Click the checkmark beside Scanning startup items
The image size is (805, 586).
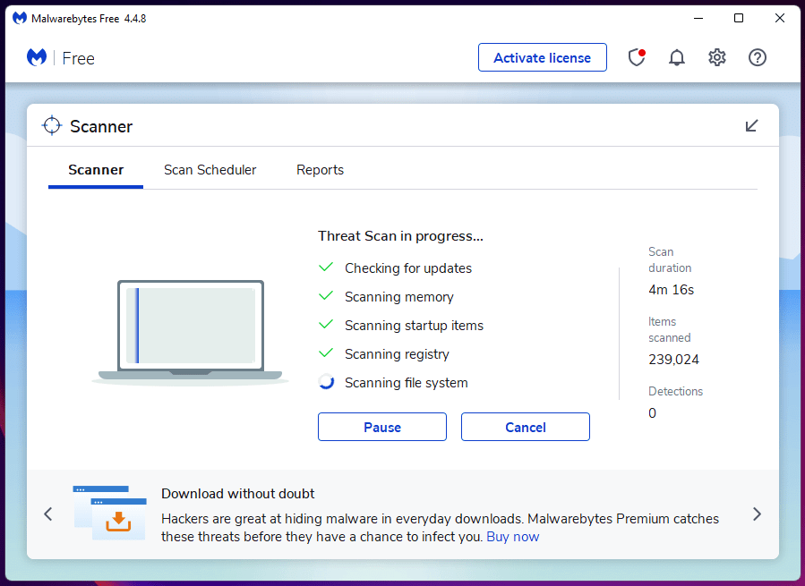click(326, 325)
